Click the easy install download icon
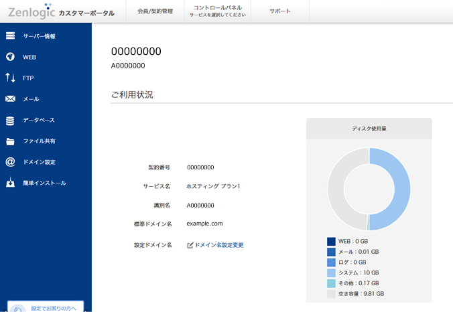The height and width of the screenshot is (312, 453). (10, 183)
